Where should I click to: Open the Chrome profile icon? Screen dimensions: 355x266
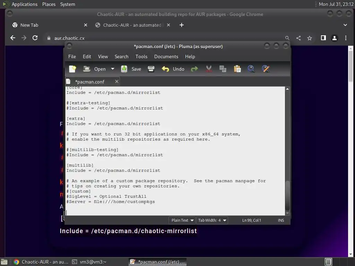click(x=335, y=38)
